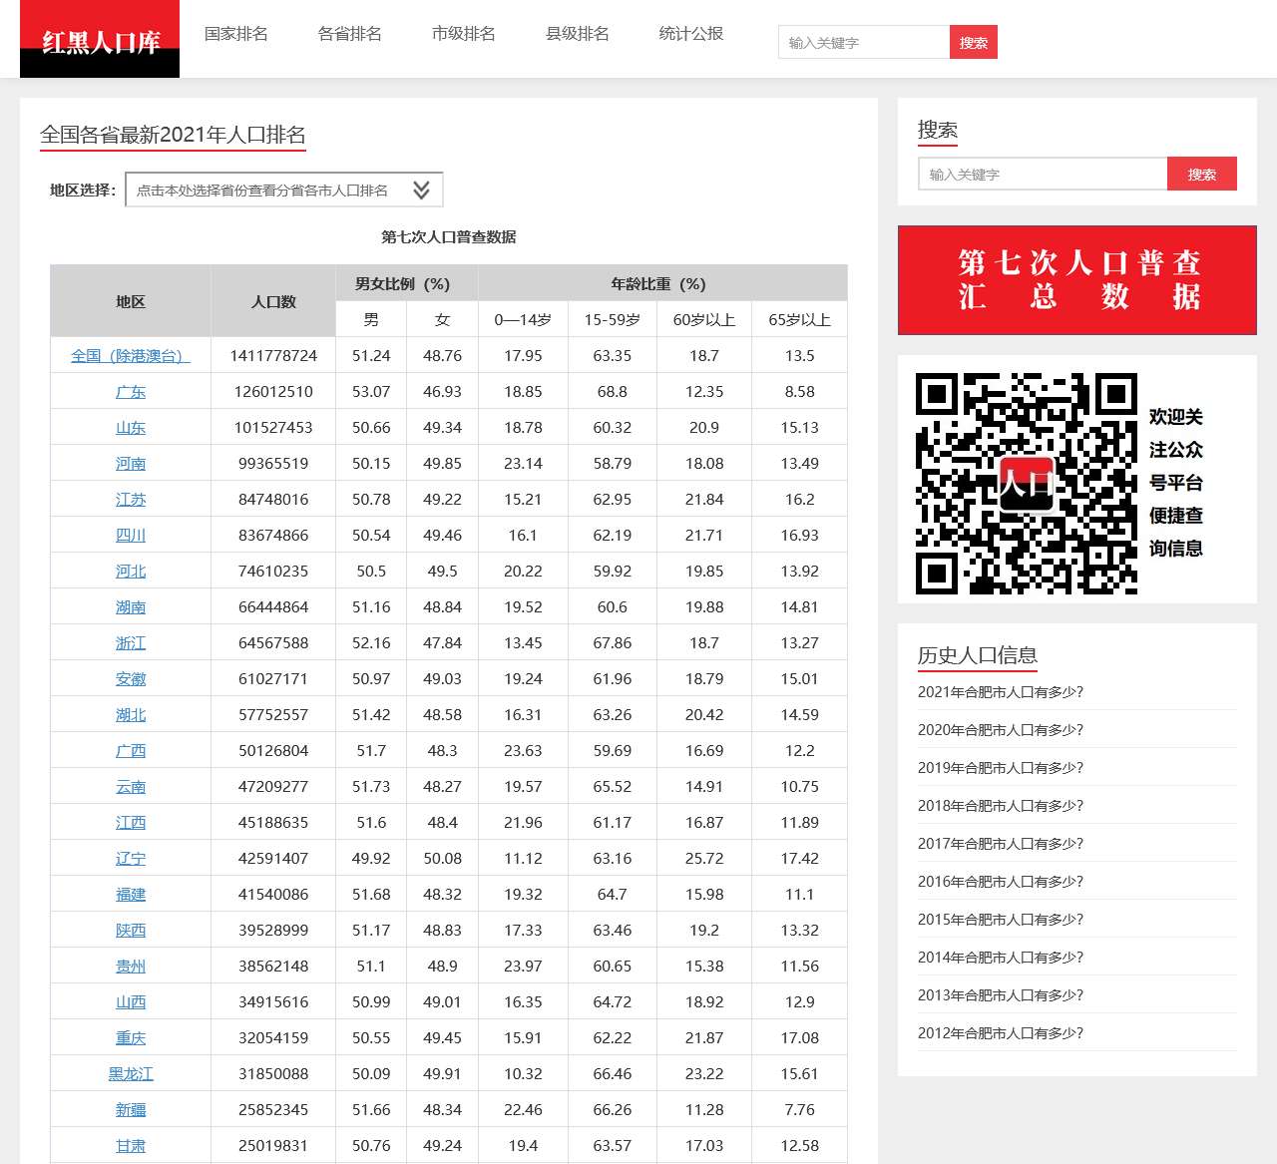Open the 陕西 province link
Screen dimensions: 1277x1164
pyautogui.click(x=131, y=931)
